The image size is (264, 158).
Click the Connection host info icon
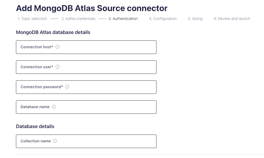(57, 47)
